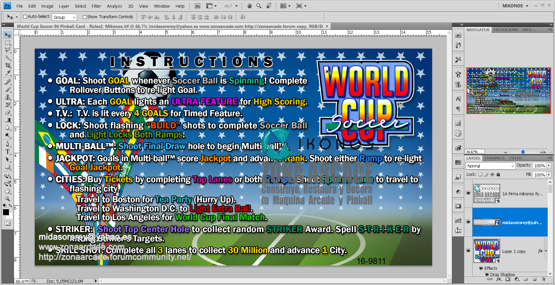
Task: Select the Healing Brush tool
Action: pyautogui.click(x=8, y=82)
